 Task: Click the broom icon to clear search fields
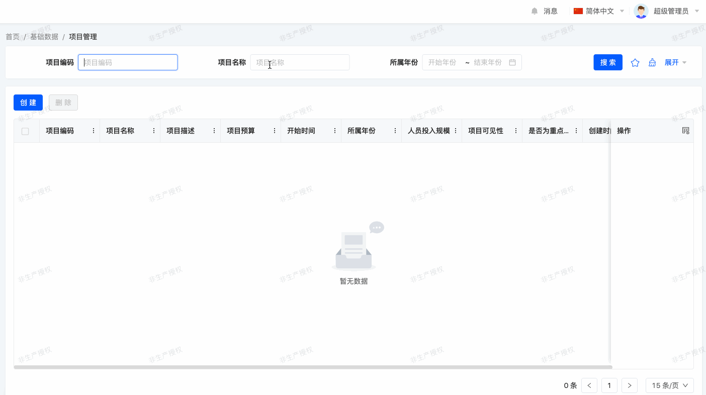(x=652, y=63)
